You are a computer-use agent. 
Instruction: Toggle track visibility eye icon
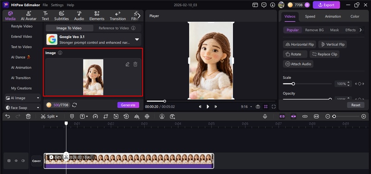click(x=16, y=161)
